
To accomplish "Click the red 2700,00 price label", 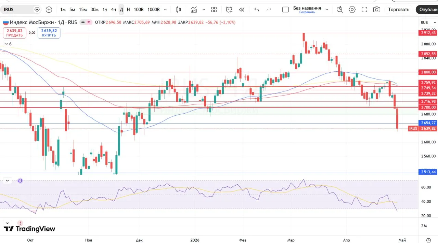I will (x=428, y=107).
